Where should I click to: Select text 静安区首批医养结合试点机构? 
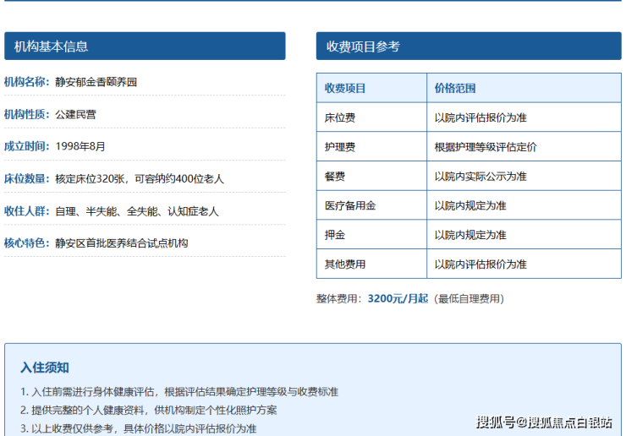(121, 243)
